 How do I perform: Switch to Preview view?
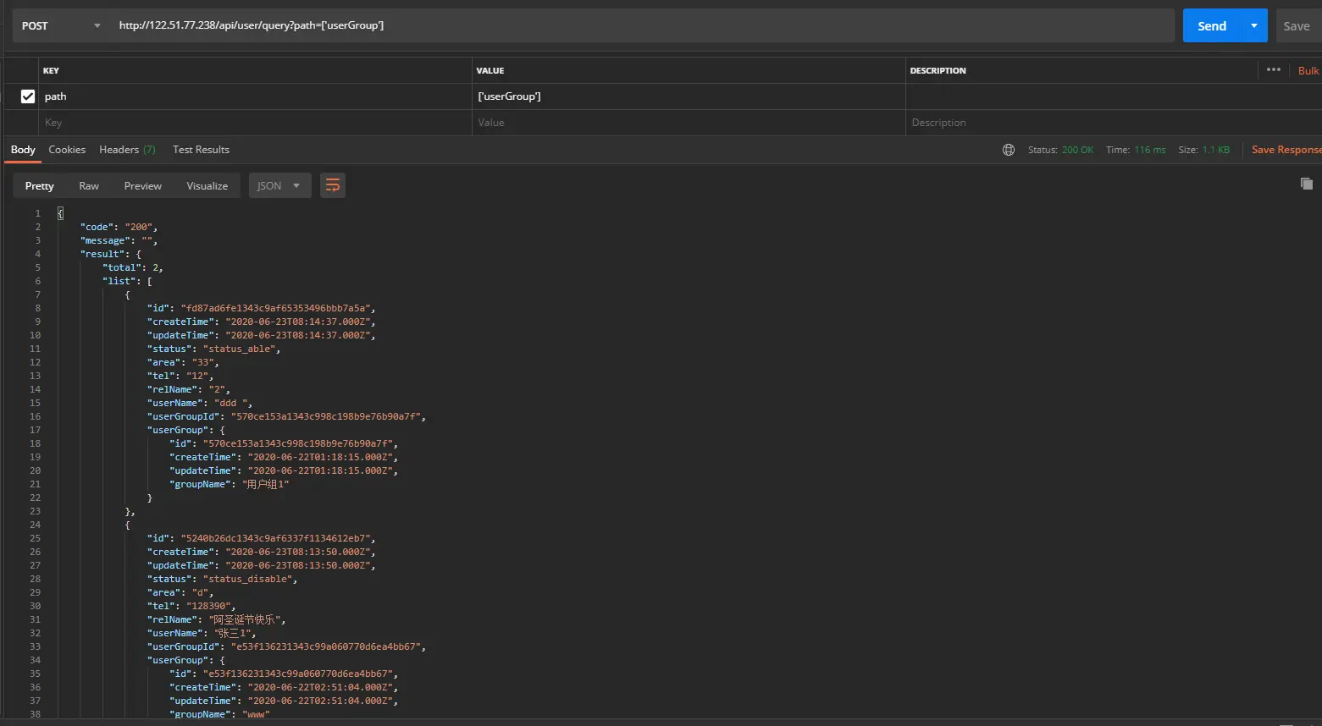tap(142, 185)
